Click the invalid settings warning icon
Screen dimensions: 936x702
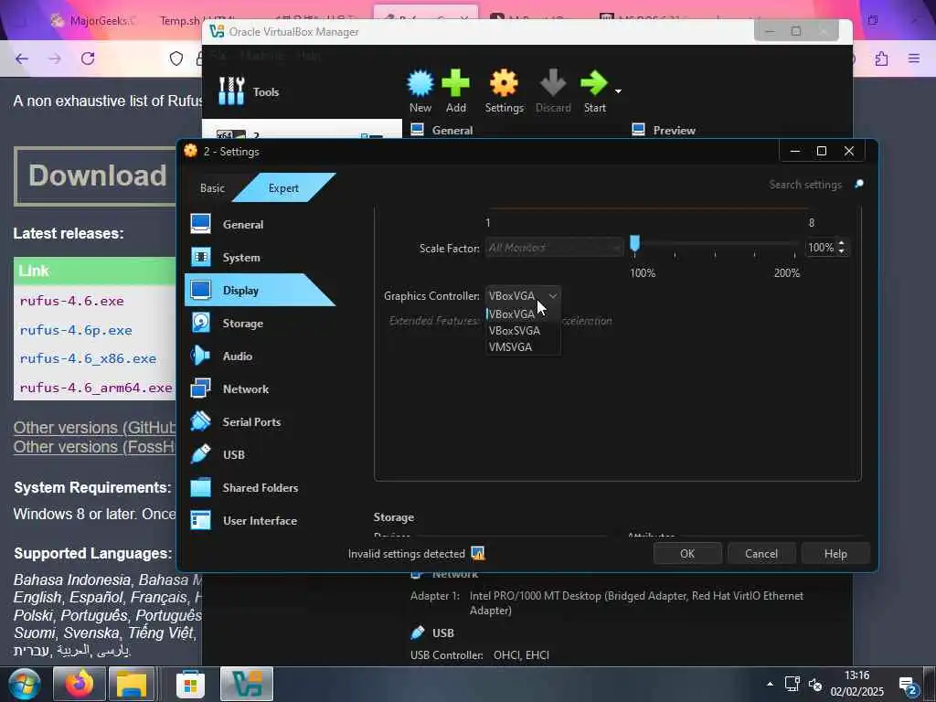click(477, 553)
